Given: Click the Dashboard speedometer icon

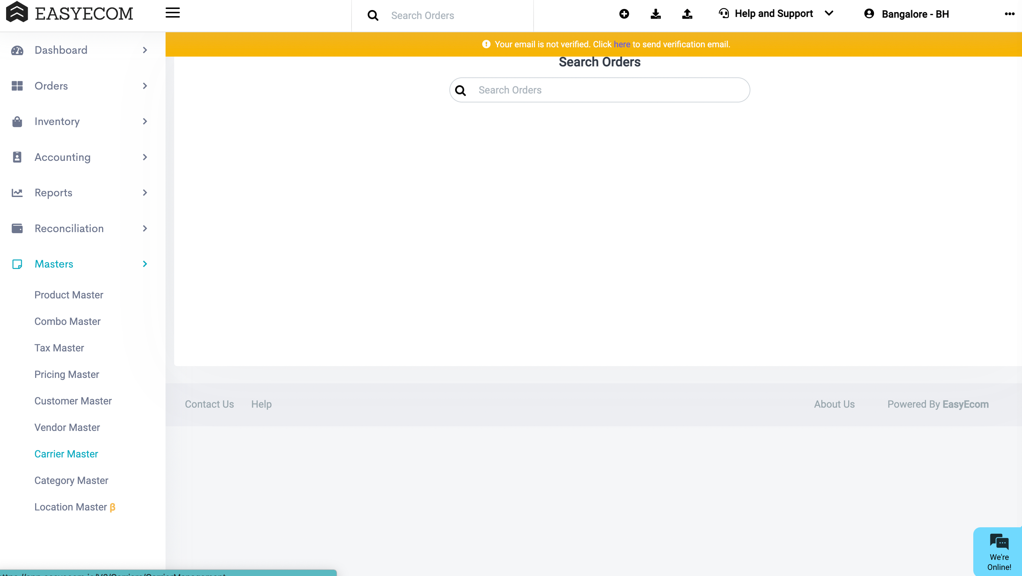Looking at the screenshot, I should (x=17, y=51).
